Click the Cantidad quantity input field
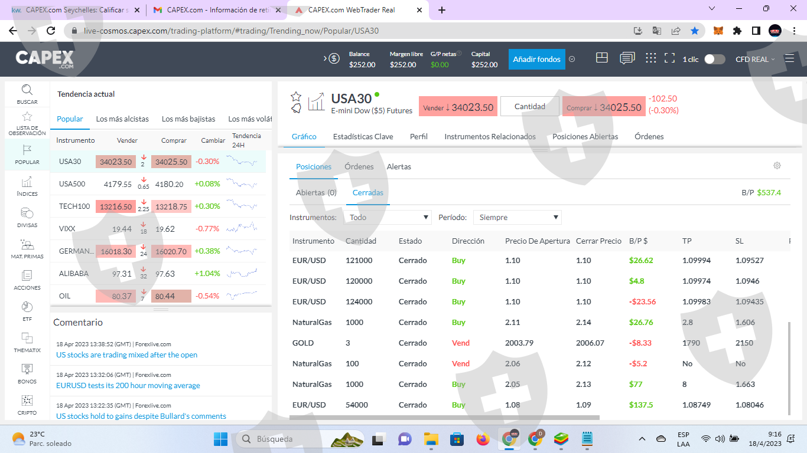This screenshot has height=453, width=807. click(x=529, y=107)
